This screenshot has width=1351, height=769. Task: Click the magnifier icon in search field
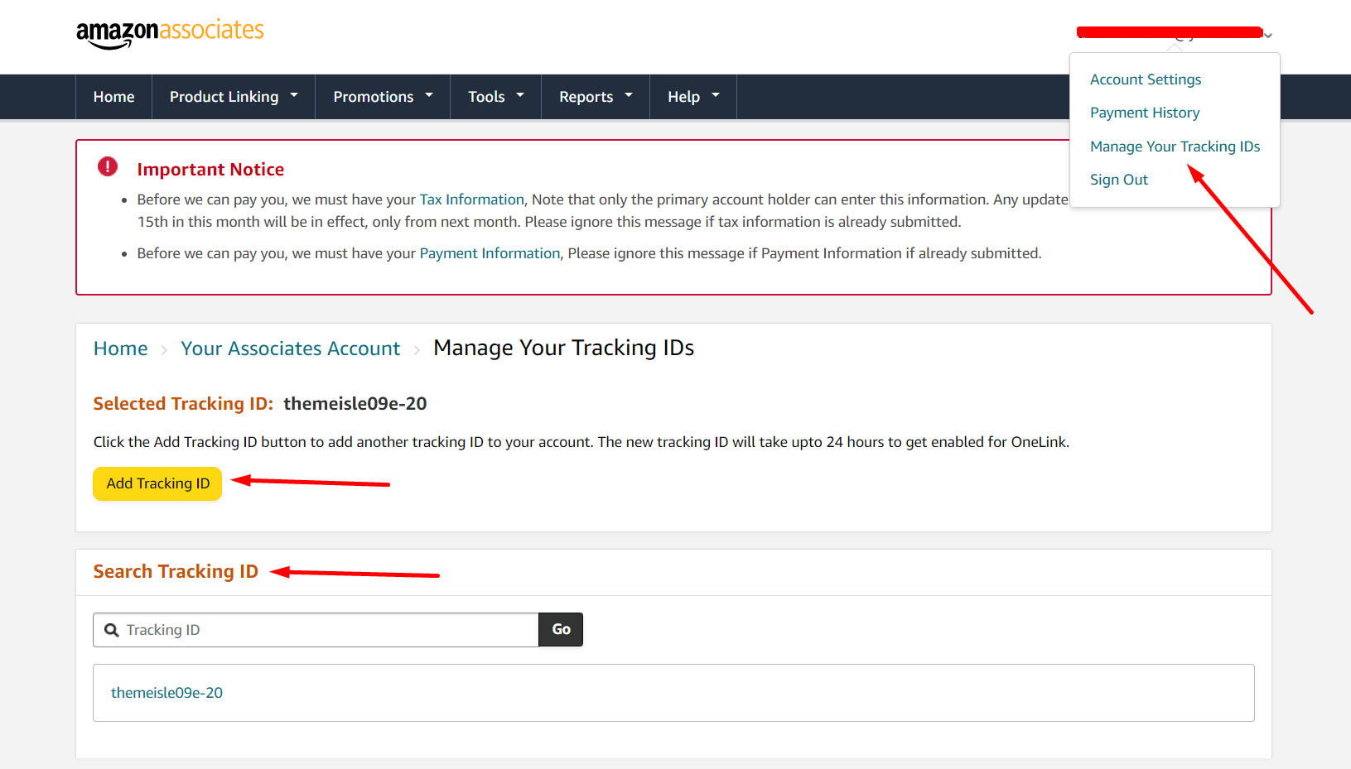(112, 630)
